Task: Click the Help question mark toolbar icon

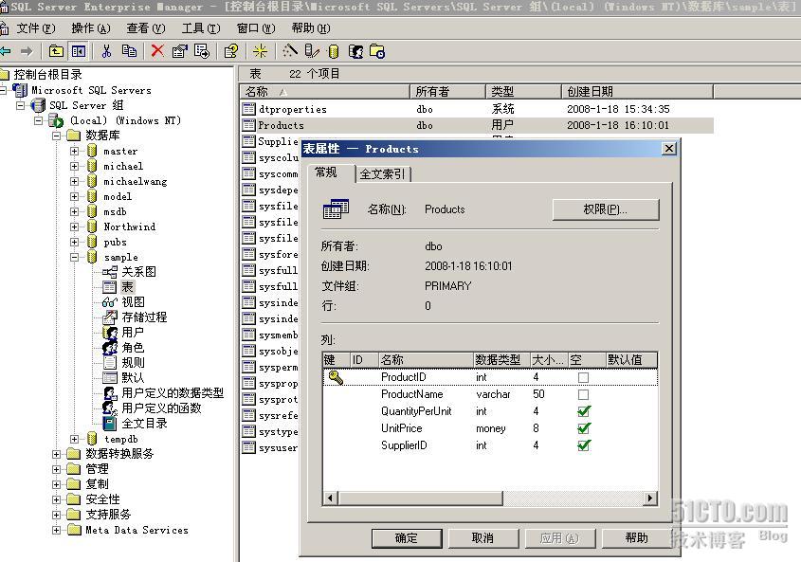Action: [x=231, y=51]
